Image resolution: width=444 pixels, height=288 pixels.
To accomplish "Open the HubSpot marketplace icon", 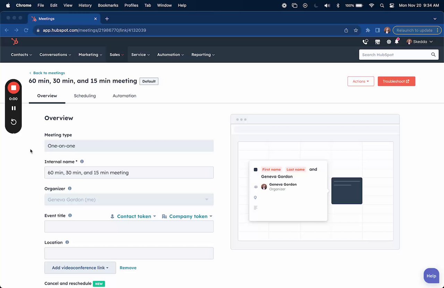I will pyautogui.click(x=377, y=42).
